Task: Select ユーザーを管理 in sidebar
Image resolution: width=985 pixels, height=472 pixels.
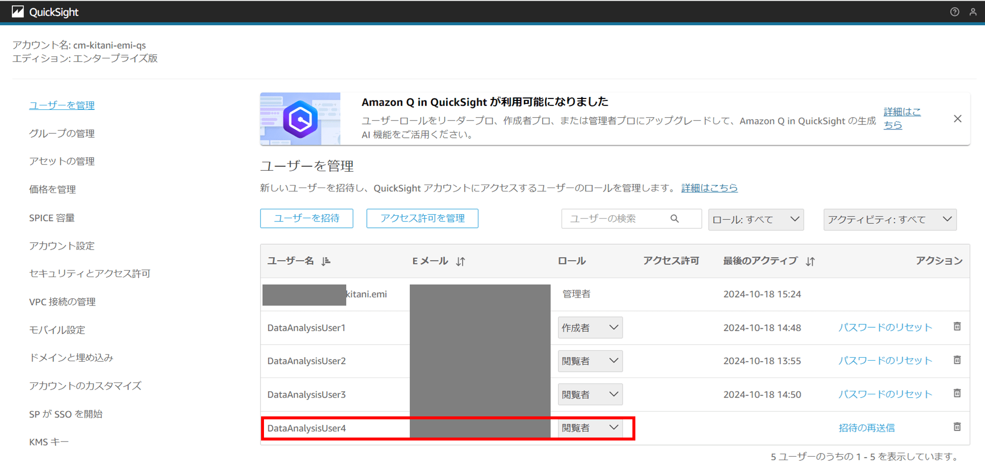Action: 62,105
